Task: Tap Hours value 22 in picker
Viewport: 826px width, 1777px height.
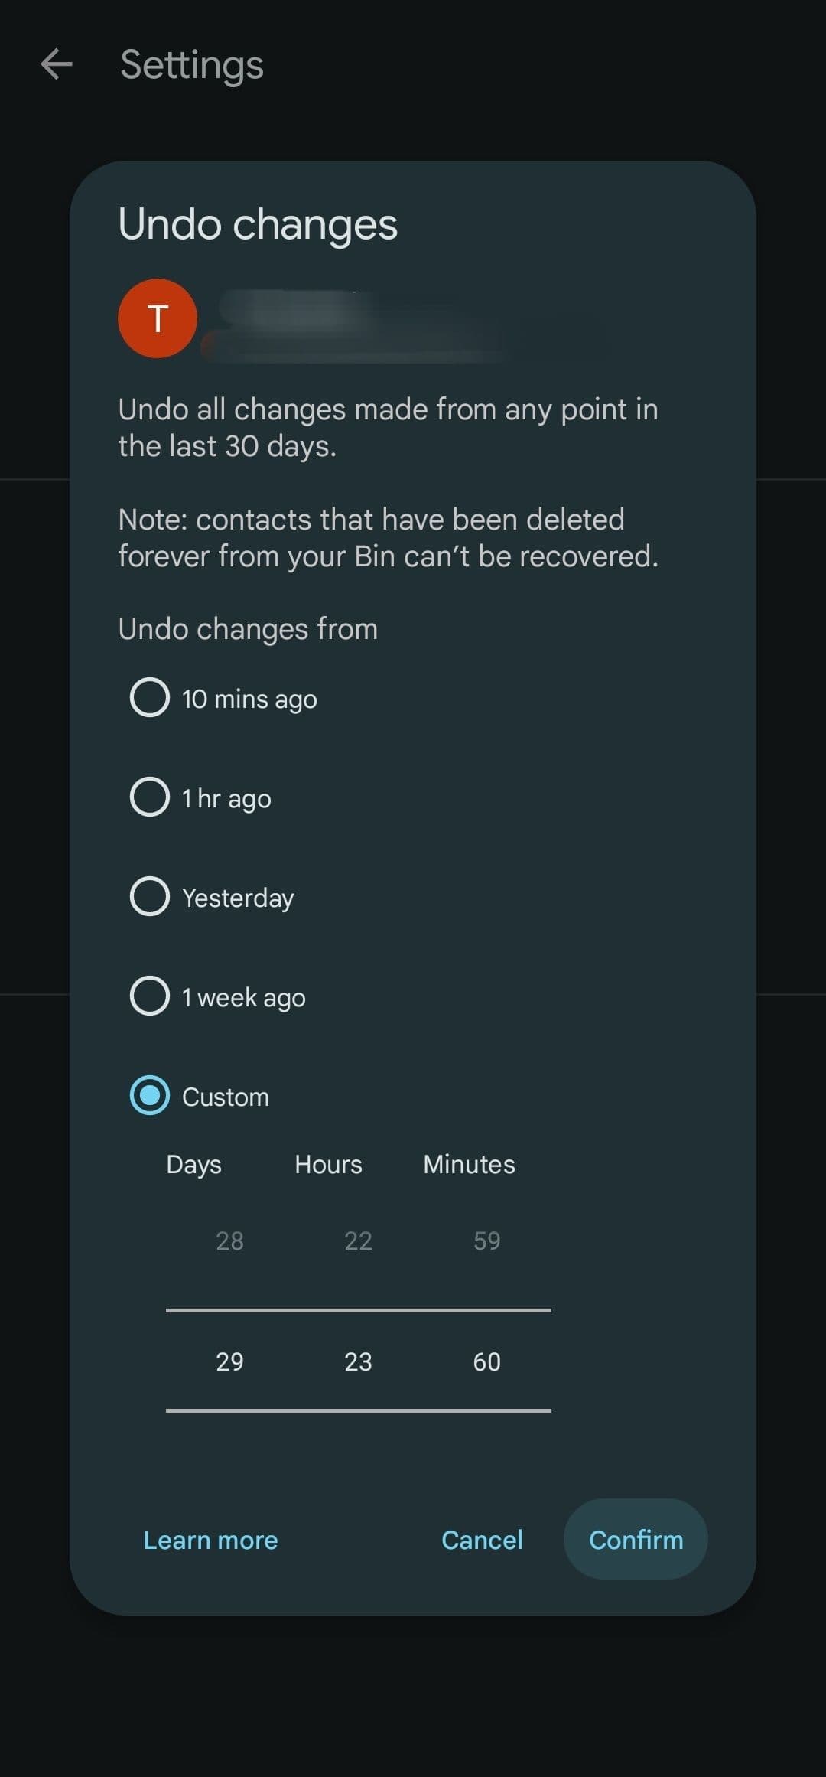Action: pos(358,1241)
